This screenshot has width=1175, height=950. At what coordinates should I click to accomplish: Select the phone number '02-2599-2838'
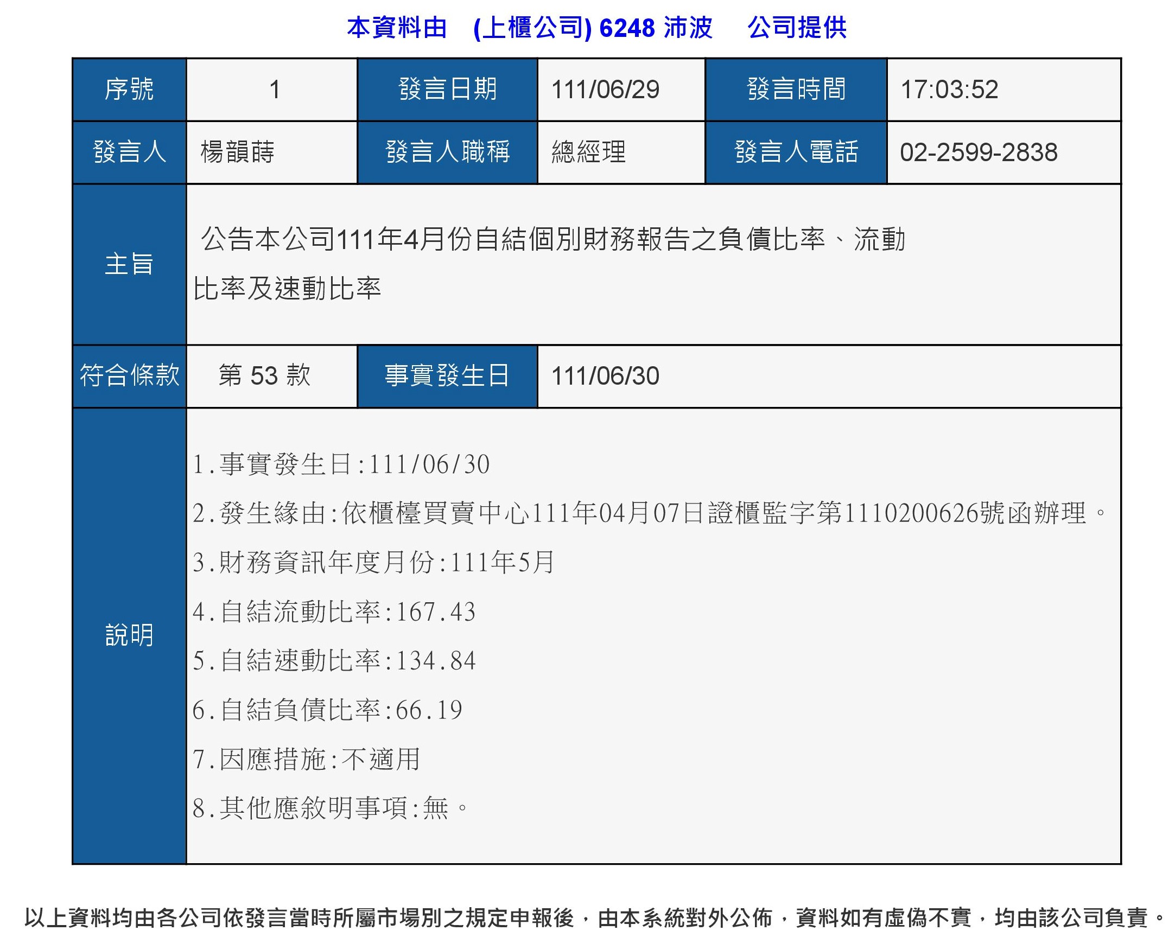point(979,152)
